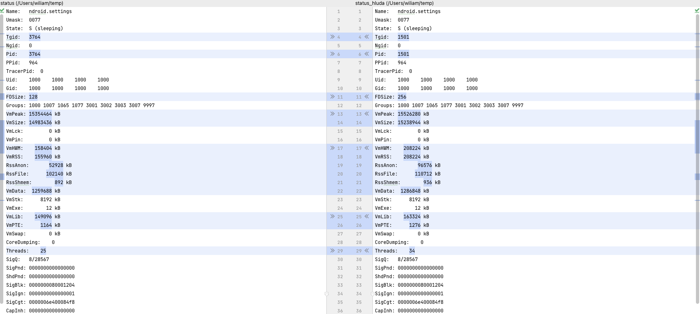
Task: Click VmStk 8192 kB line in left pane
Action: point(33,200)
